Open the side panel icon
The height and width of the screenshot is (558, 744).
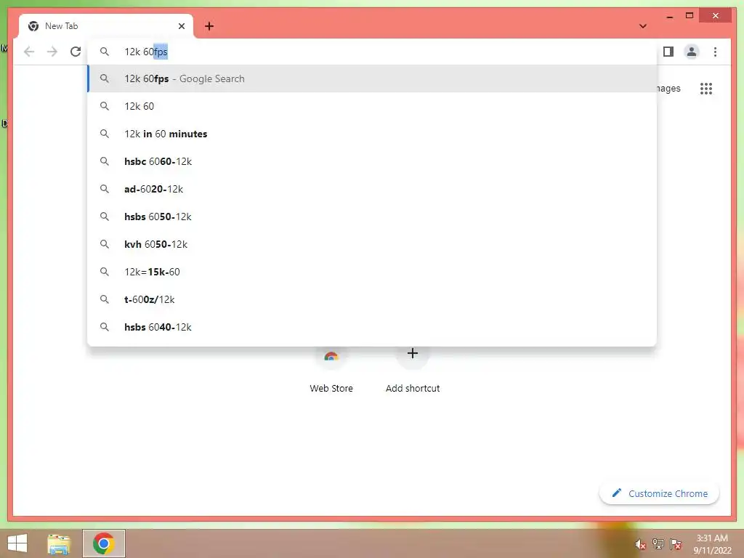coord(668,52)
